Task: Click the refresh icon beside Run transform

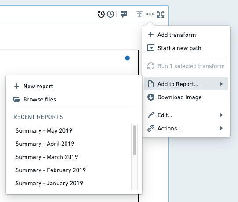Action: 151,66
